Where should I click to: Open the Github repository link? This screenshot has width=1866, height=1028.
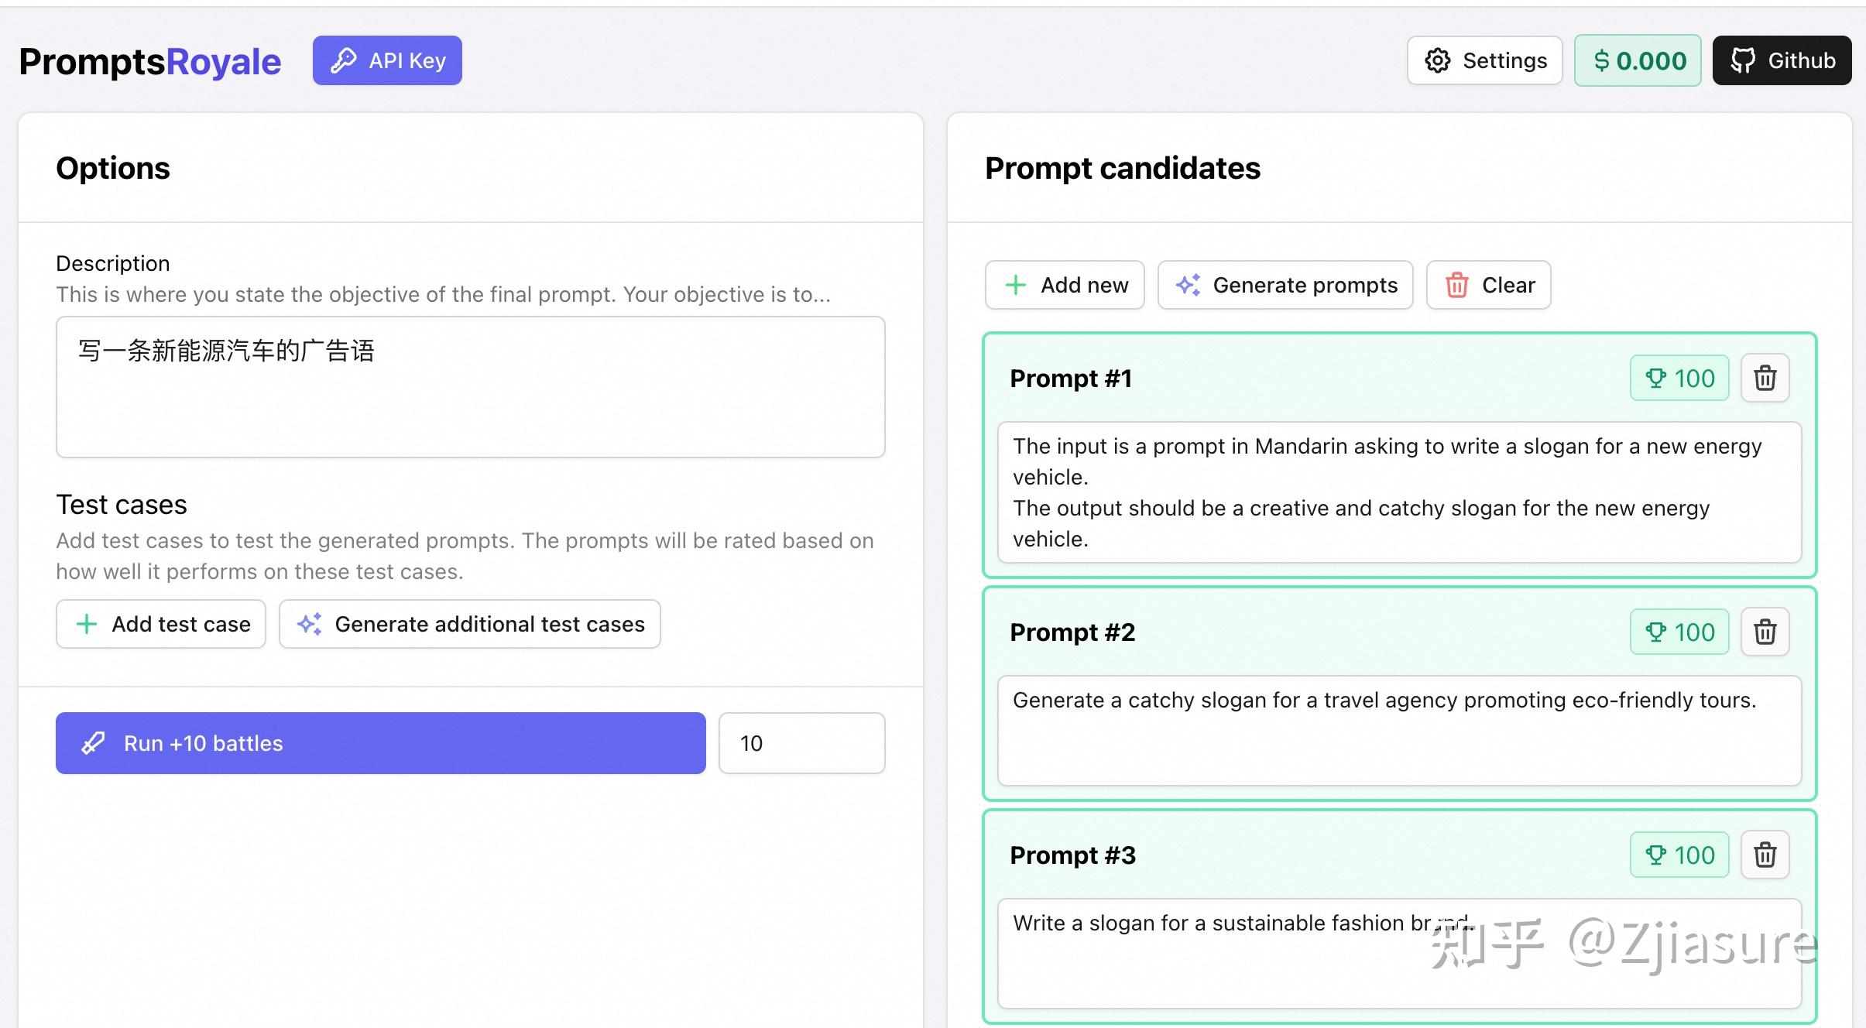pyautogui.click(x=1782, y=60)
